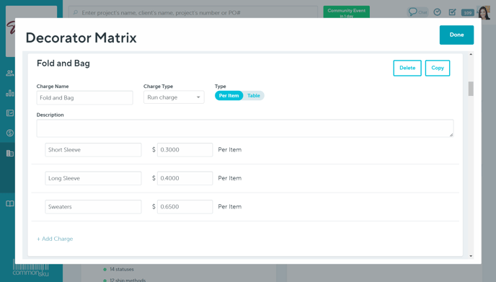
Task: Switch charge type to Table
Action: pyautogui.click(x=254, y=96)
